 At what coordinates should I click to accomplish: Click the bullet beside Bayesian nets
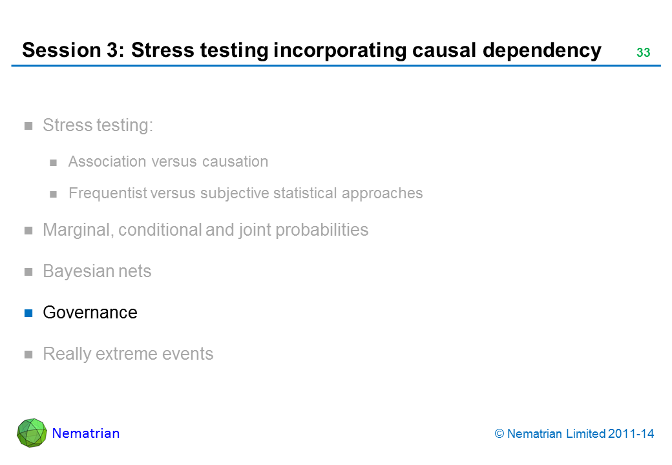[28, 272]
